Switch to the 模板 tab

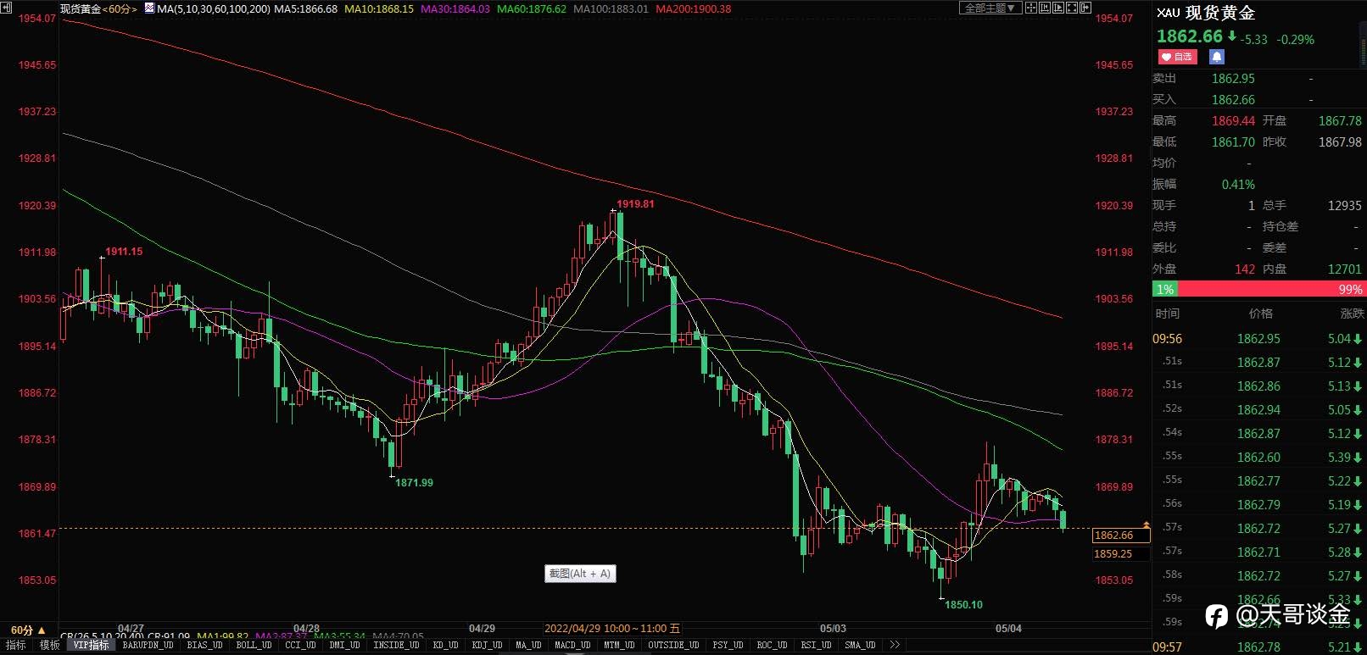click(50, 646)
